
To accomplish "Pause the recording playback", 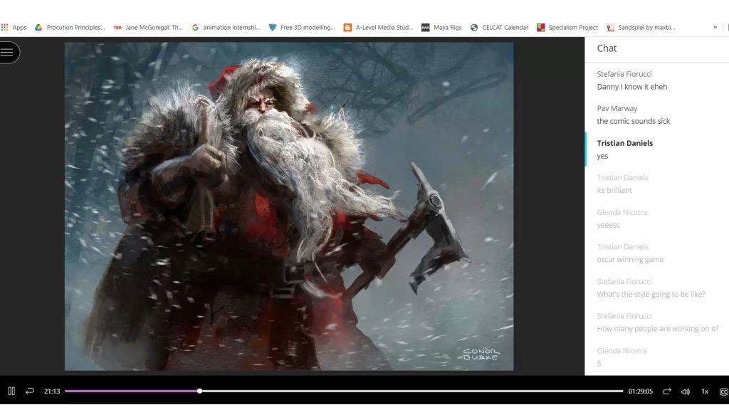I will tap(11, 391).
